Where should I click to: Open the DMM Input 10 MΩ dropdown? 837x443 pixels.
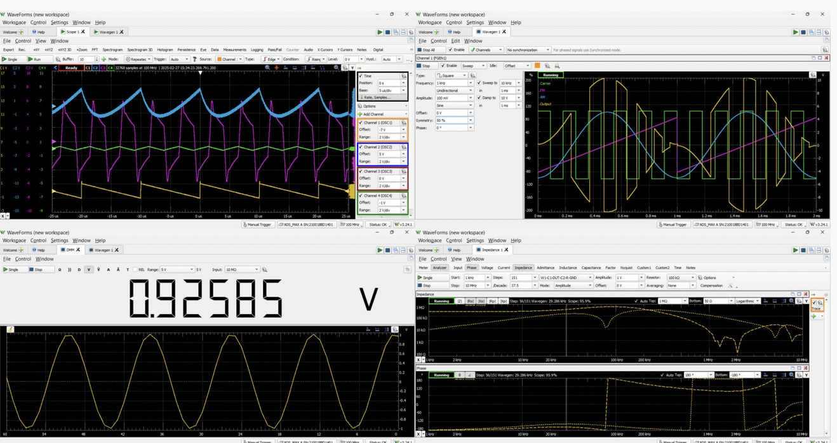click(x=241, y=270)
